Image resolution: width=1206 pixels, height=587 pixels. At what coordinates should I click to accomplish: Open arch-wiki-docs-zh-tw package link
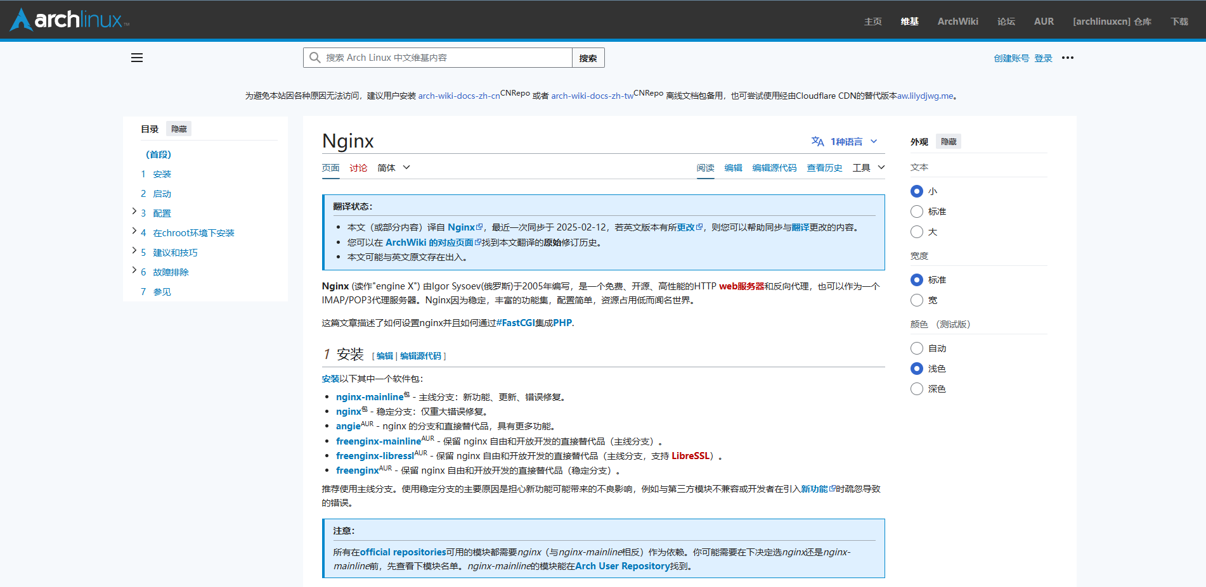tap(592, 96)
